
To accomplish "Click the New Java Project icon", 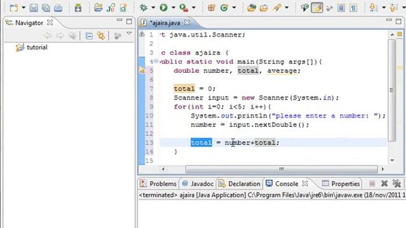I will [98, 8].
